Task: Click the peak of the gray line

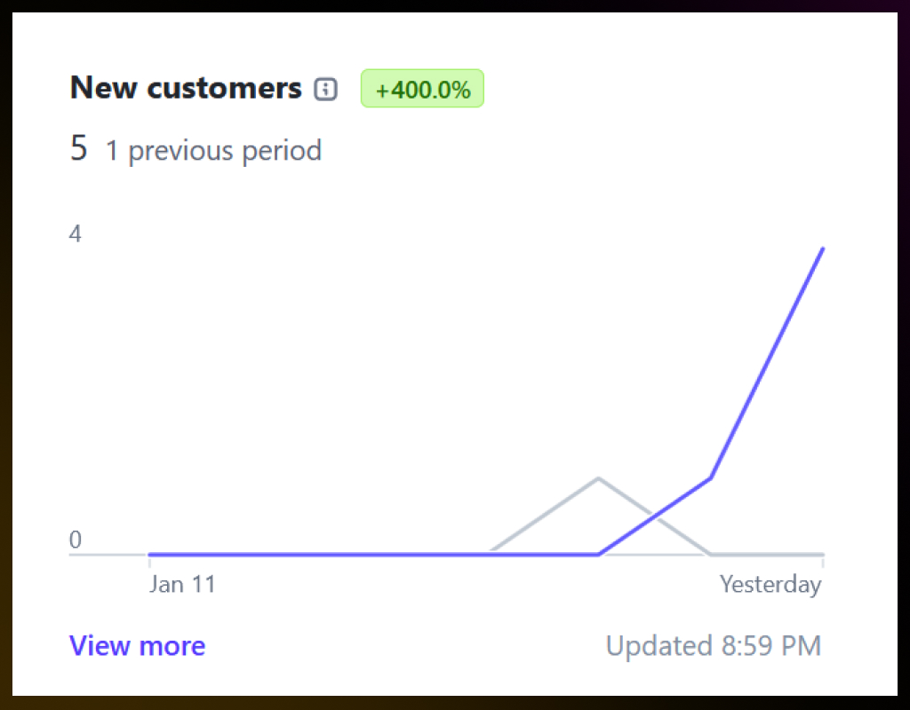Action: point(598,477)
